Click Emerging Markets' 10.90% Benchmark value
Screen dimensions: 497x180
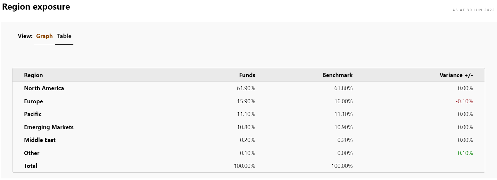(x=343, y=127)
